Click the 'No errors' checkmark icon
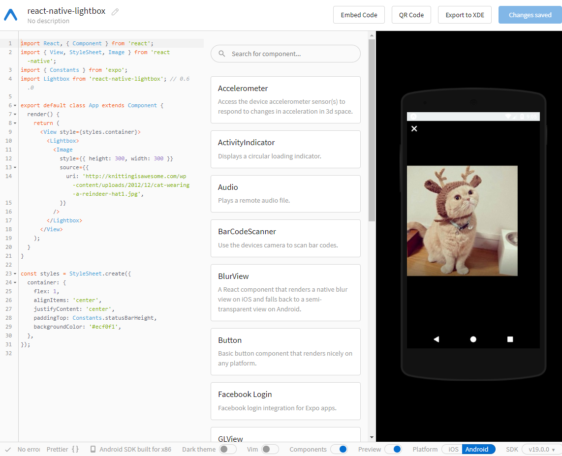Viewport: 562px width, 456px height. pyautogui.click(x=7, y=449)
